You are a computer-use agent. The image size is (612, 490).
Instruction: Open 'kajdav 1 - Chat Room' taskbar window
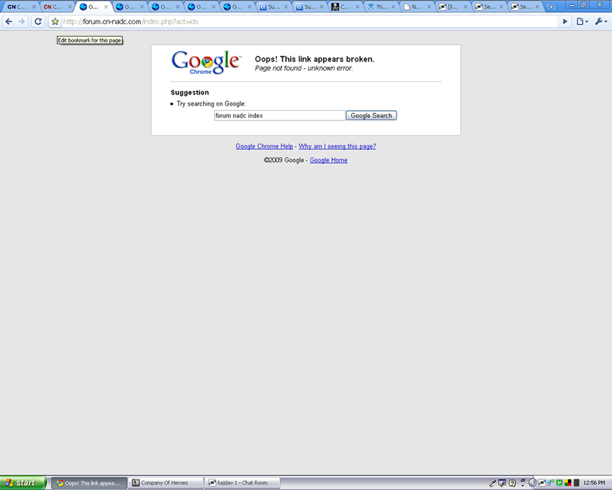point(242,483)
